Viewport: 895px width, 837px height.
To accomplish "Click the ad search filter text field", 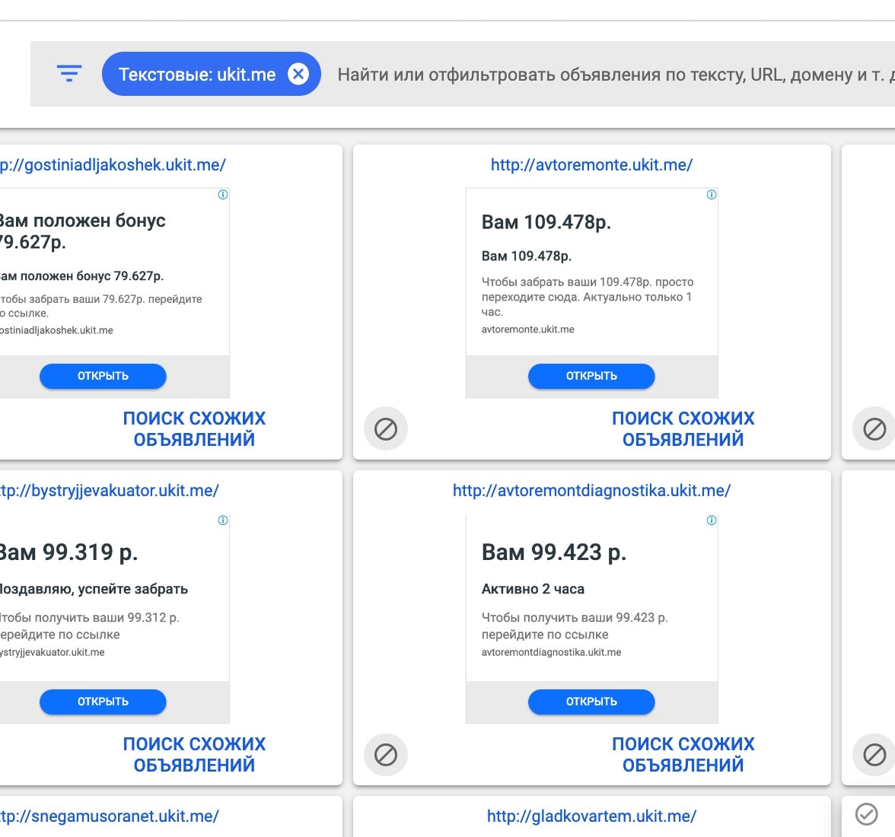I will coord(609,75).
